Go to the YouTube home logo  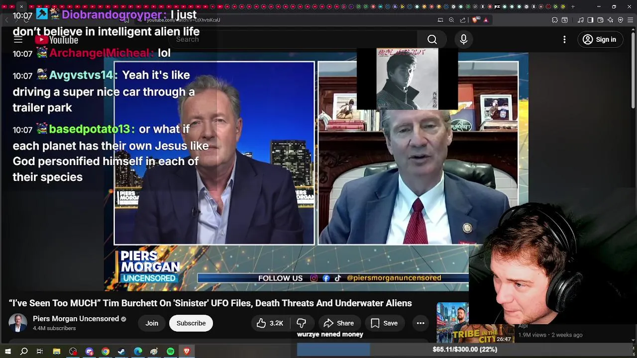56,40
